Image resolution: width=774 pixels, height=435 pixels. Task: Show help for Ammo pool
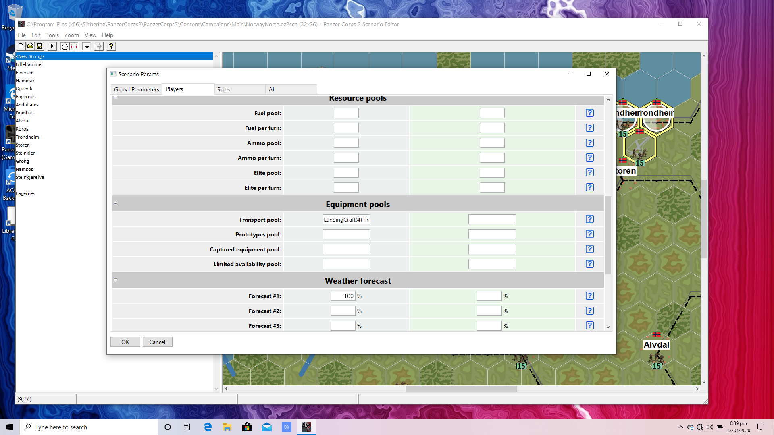[589, 143]
